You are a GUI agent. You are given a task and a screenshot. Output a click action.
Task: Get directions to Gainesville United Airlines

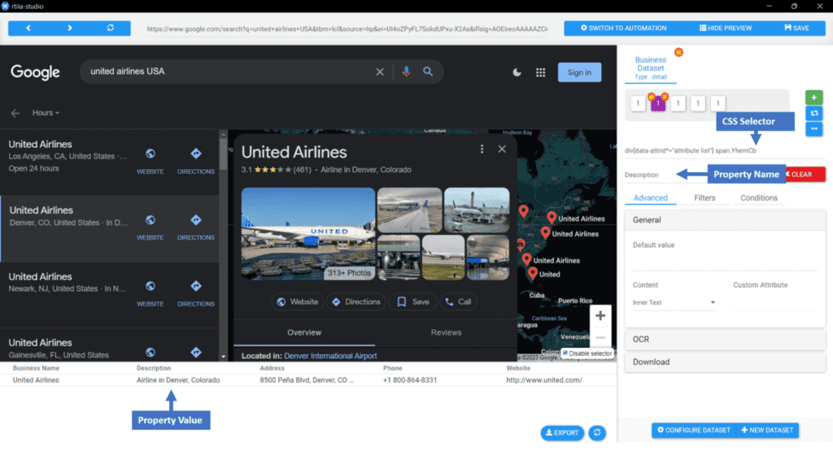coord(196,352)
